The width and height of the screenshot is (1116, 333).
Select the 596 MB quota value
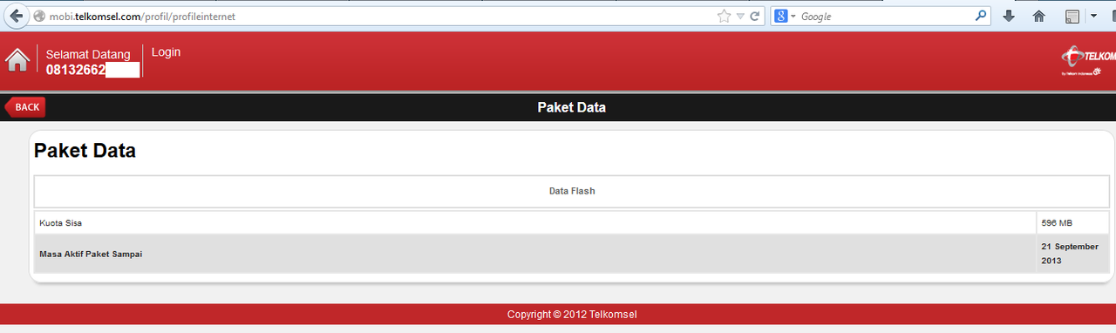[x=1056, y=223]
